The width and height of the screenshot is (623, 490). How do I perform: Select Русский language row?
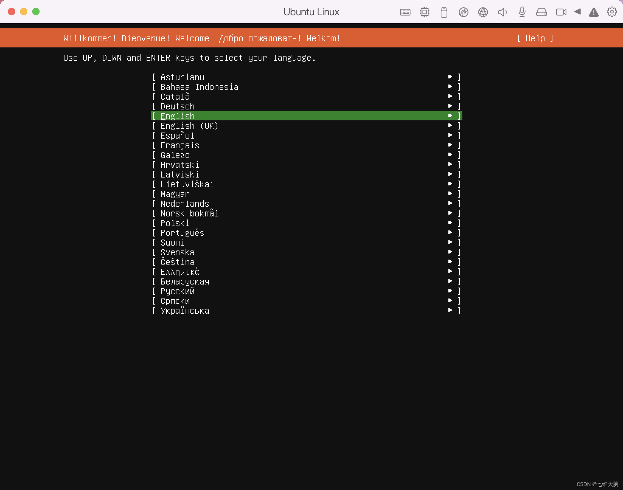[307, 291]
